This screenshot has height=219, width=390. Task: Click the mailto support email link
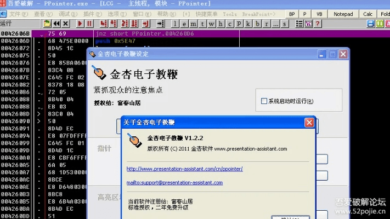pos(174,182)
